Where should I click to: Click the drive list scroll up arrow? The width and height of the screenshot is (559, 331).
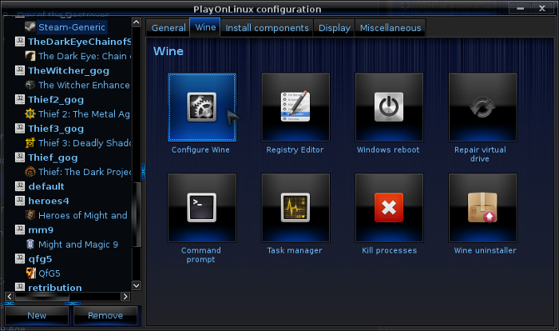coord(137,22)
